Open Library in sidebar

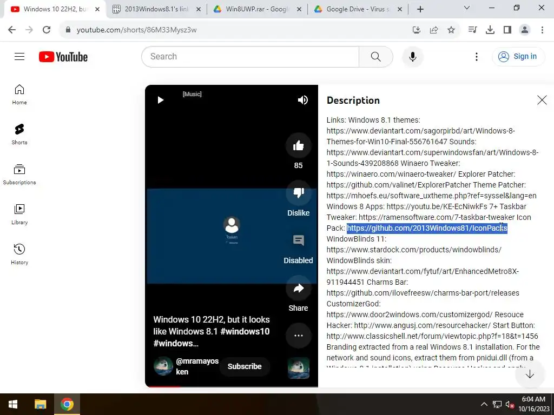click(x=19, y=214)
